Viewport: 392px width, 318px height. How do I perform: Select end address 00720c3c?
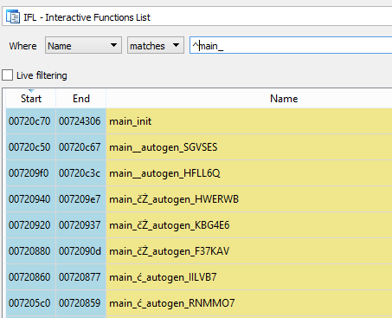[x=81, y=173]
